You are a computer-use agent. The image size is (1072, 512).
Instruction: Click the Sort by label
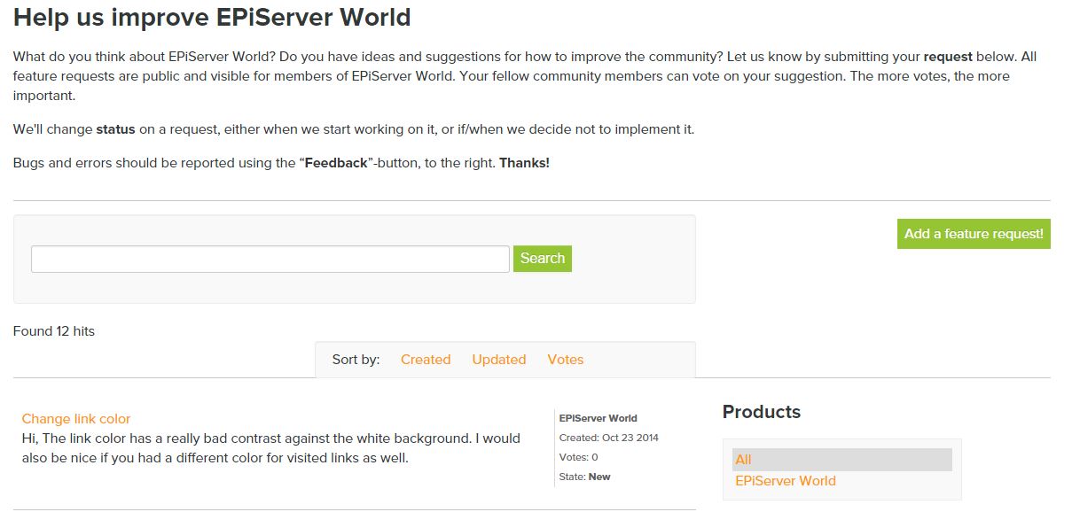click(356, 360)
